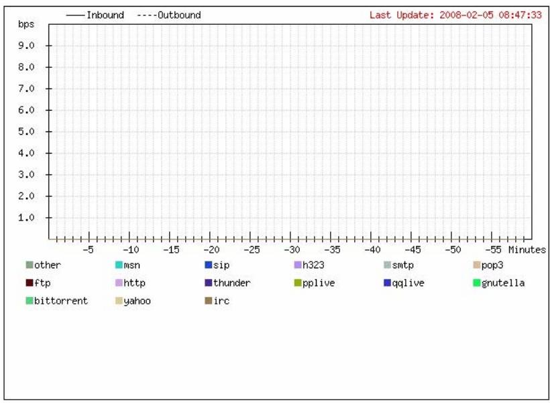Select the 'pop3' protocol label
The width and height of the screenshot is (550, 403).
pyautogui.click(x=492, y=265)
